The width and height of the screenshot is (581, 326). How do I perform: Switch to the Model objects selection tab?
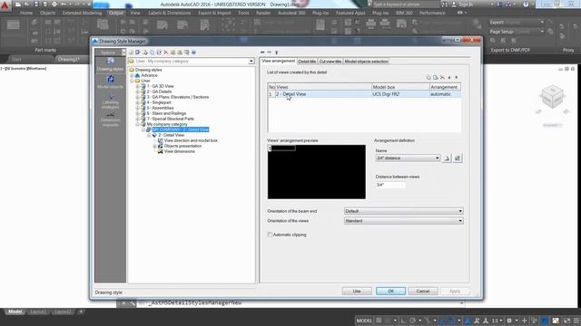[366, 62]
